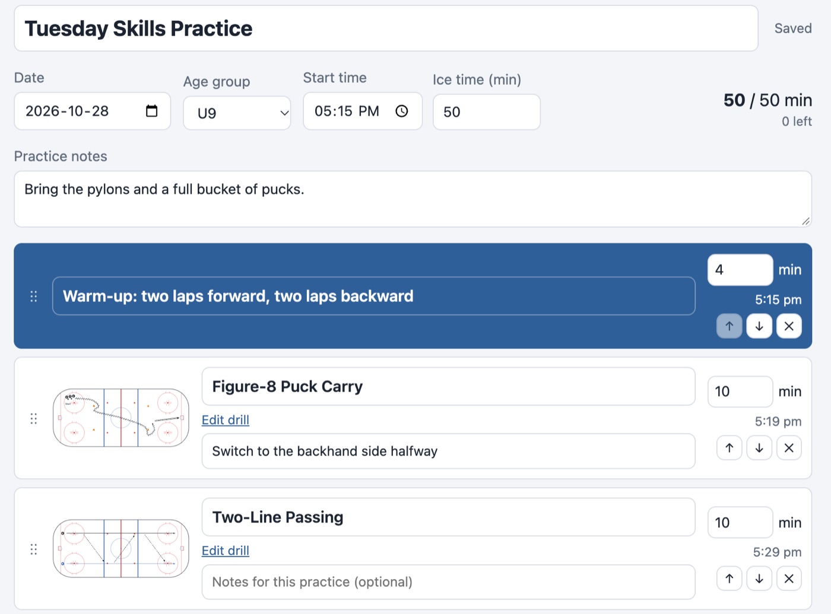Click the Figure-8 Puck Carry name field
831x614 pixels.
point(448,387)
